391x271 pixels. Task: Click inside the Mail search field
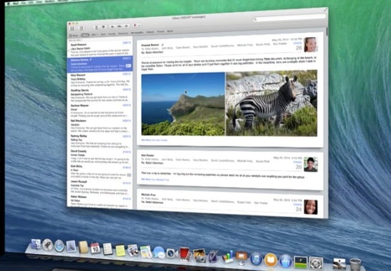[x=289, y=17]
